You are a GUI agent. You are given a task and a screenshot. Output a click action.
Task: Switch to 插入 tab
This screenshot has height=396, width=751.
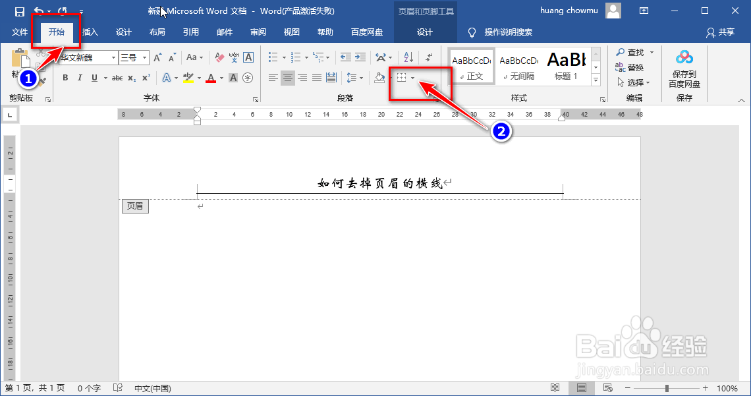90,32
